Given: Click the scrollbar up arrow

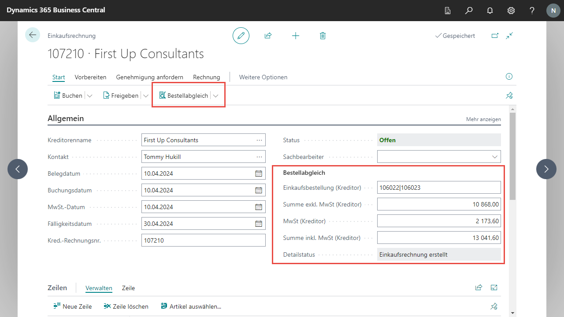Looking at the screenshot, I should [512, 108].
